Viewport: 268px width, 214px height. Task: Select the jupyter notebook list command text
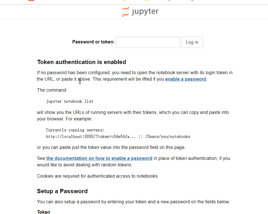70,101
